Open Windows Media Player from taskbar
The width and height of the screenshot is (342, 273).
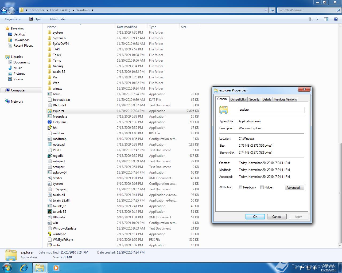coord(56,268)
